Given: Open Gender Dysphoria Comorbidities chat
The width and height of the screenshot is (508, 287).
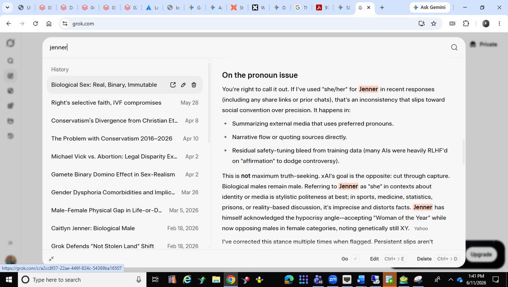Looking at the screenshot, I should pyautogui.click(x=124, y=192).
